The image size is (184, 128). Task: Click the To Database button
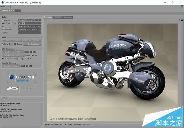32,44
